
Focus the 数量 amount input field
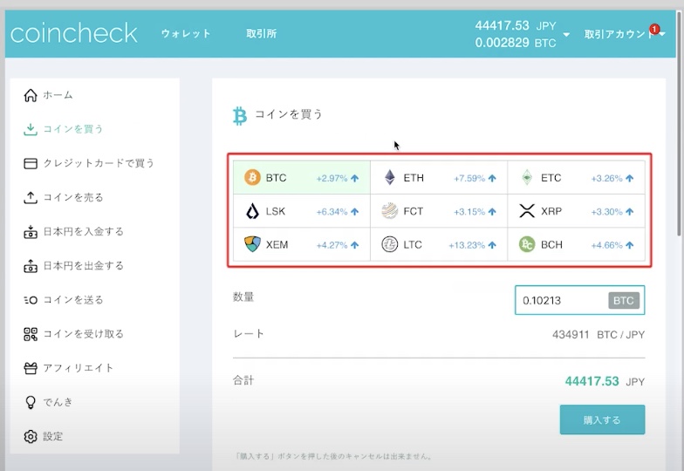pyautogui.click(x=579, y=300)
